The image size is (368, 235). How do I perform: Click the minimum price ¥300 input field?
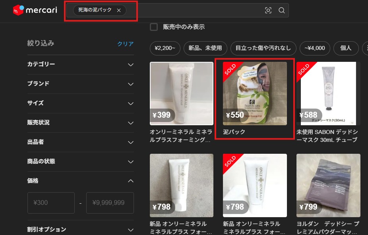(x=51, y=203)
